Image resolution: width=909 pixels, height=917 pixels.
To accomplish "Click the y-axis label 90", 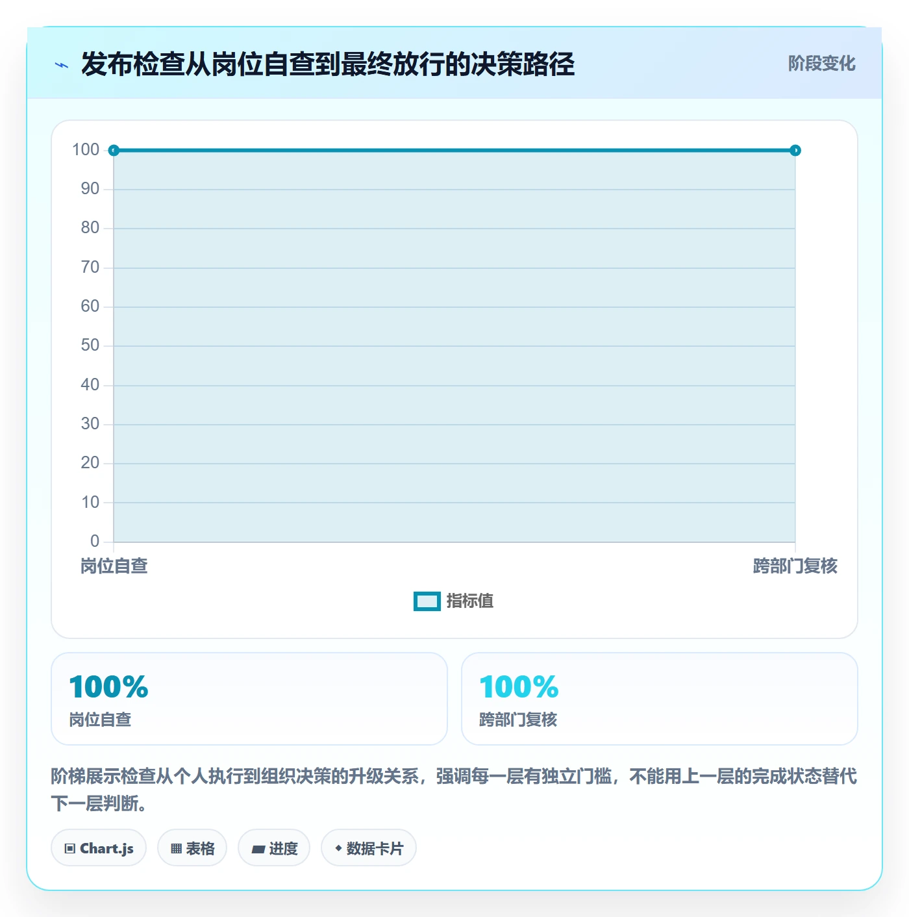I will point(90,189).
